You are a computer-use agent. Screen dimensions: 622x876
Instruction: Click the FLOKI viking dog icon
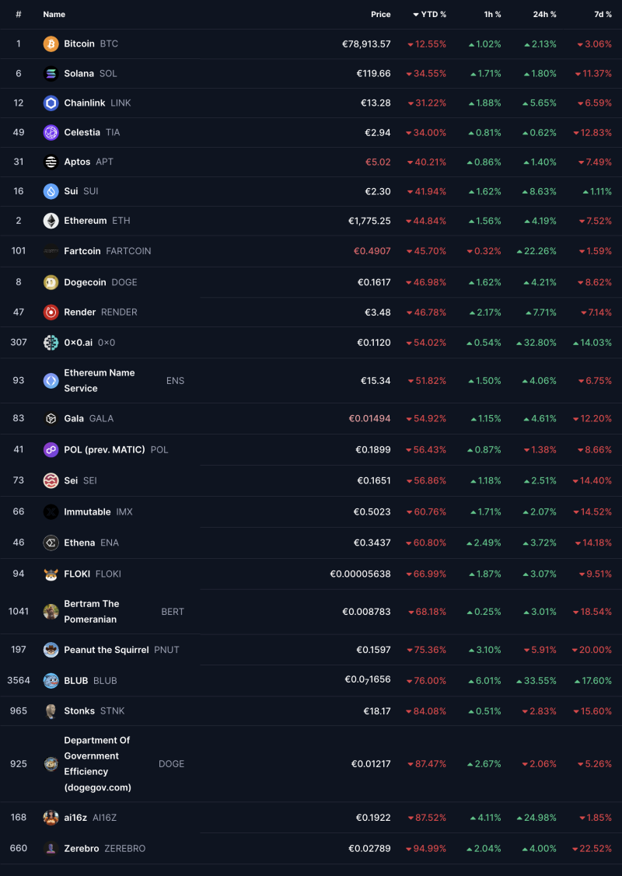(51, 574)
